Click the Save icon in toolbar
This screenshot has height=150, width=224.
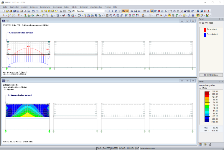(18, 11)
